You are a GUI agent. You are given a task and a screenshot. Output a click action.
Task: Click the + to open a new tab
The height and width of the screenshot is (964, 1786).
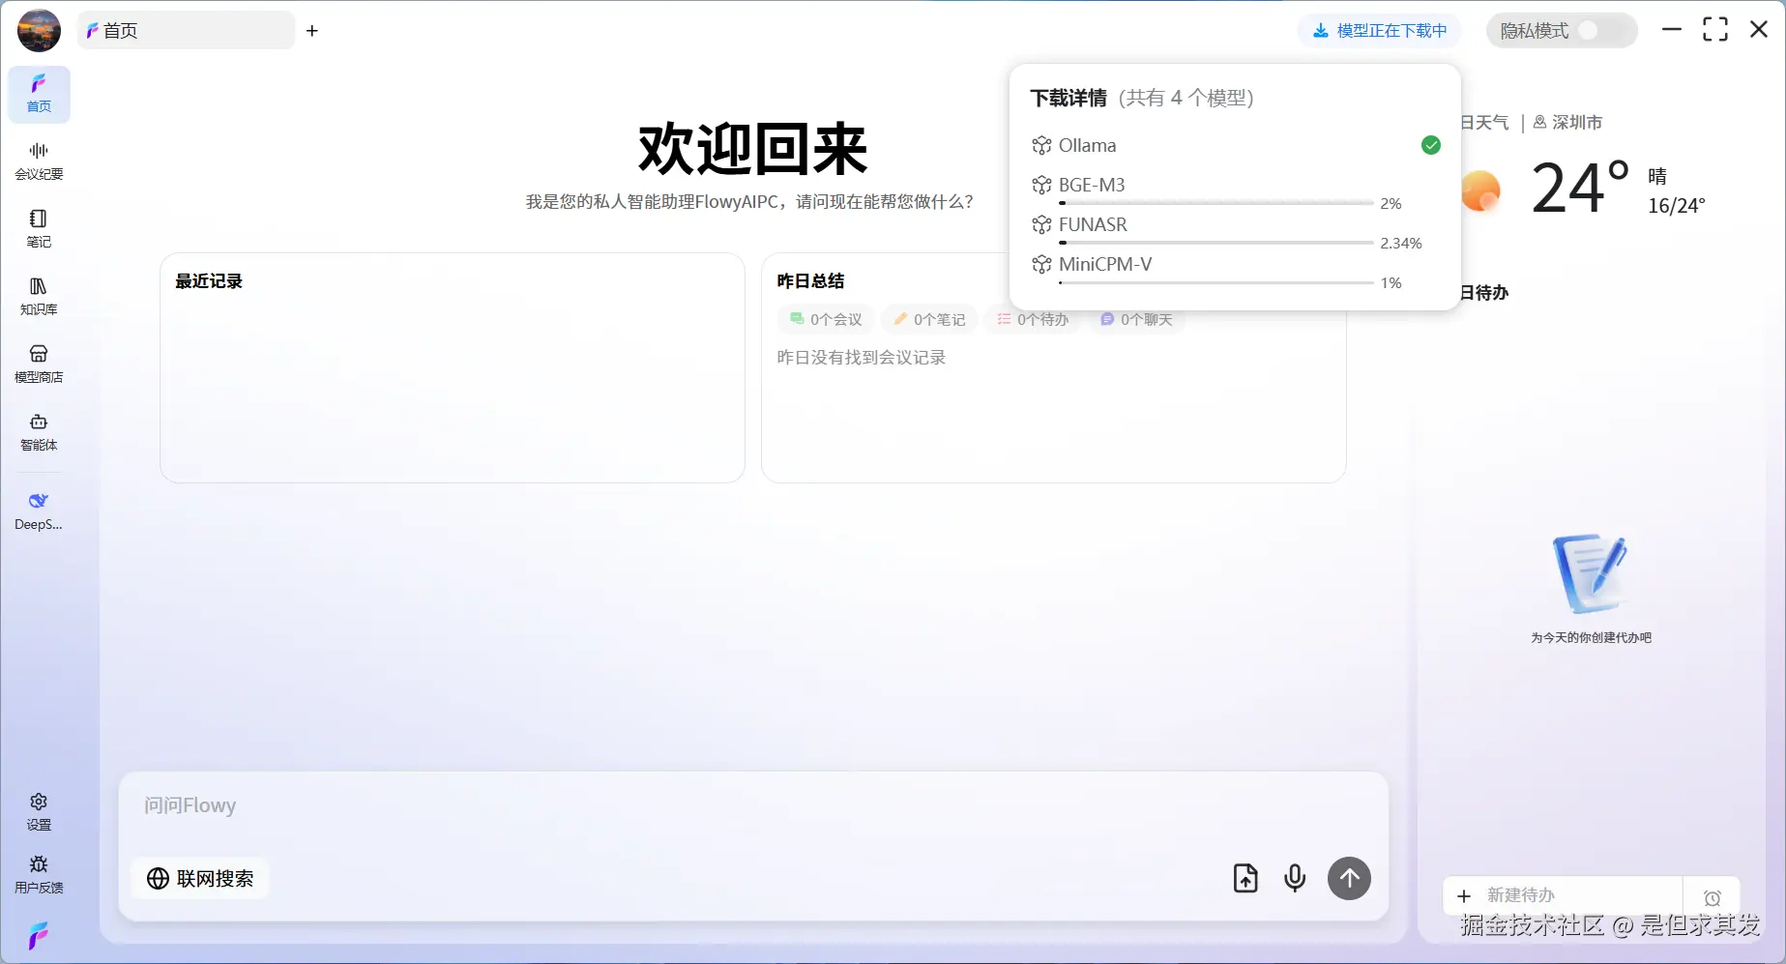311,30
